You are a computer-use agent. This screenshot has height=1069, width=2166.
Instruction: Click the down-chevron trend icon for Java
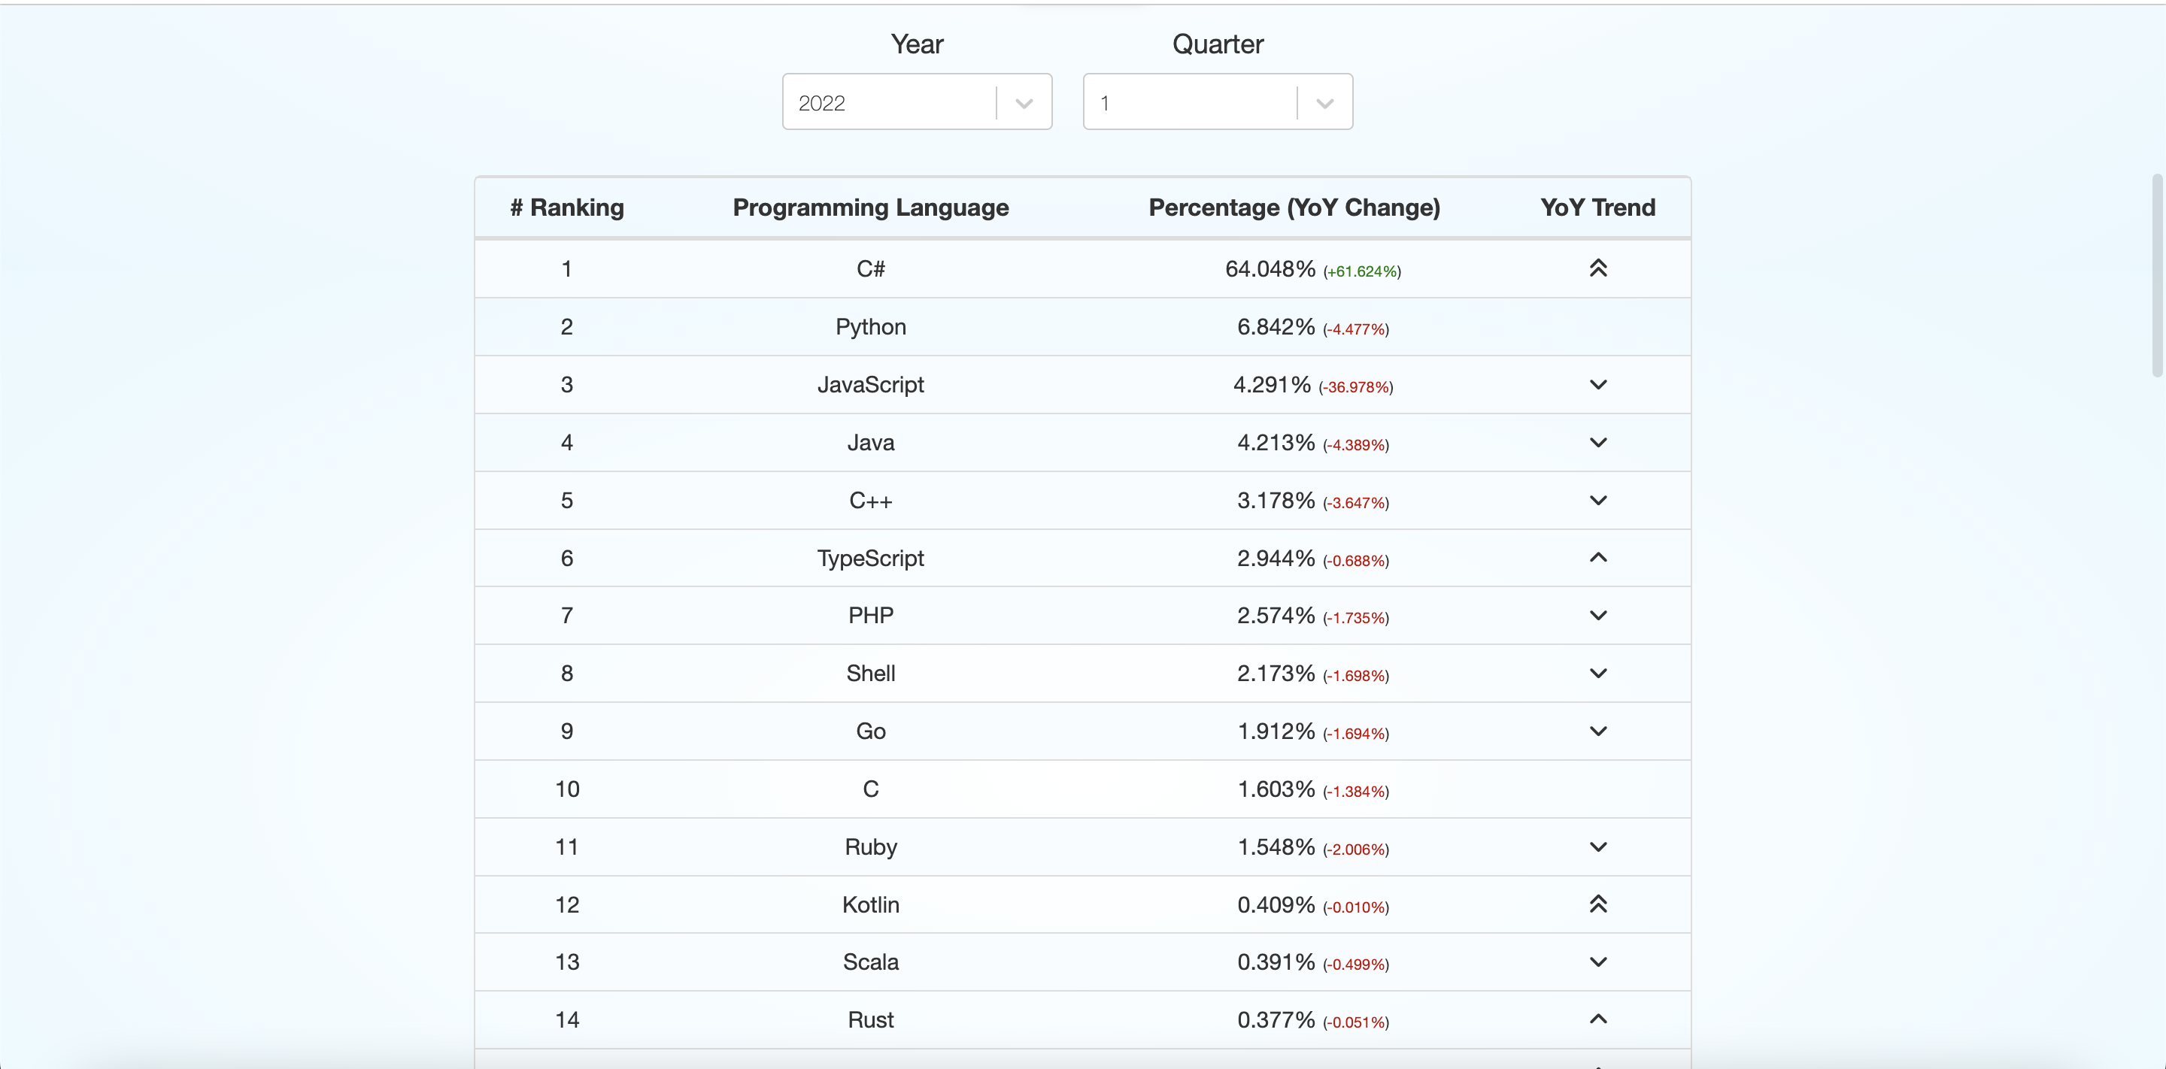(1597, 442)
